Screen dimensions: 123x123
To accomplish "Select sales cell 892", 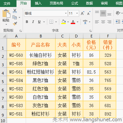I will coord(108,114).
